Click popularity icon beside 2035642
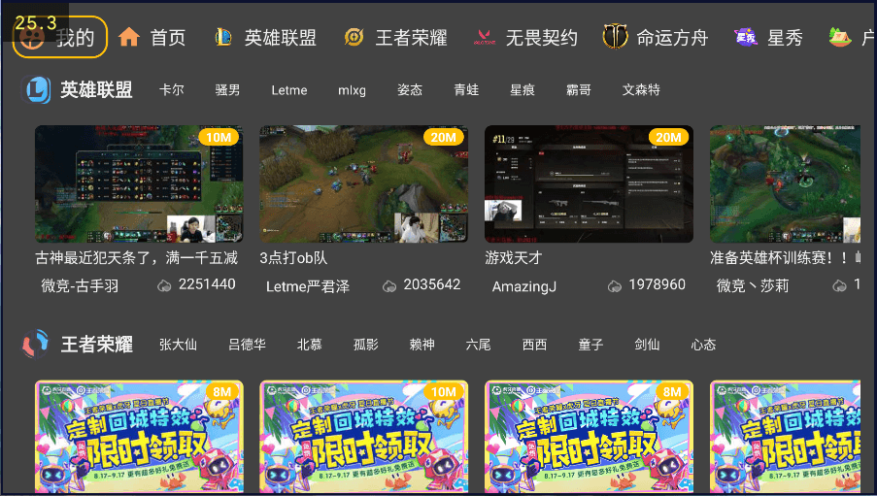The height and width of the screenshot is (496, 877). point(389,286)
